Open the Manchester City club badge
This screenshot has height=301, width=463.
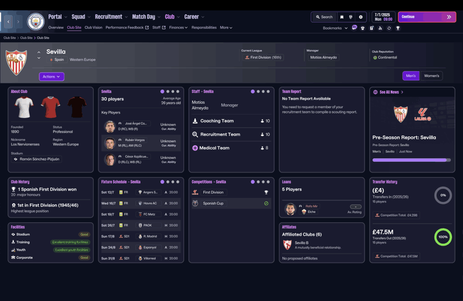click(36, 21)
